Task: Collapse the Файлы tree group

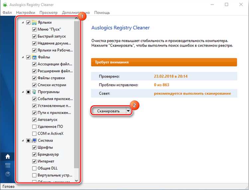Action: [x=23, y=57]
